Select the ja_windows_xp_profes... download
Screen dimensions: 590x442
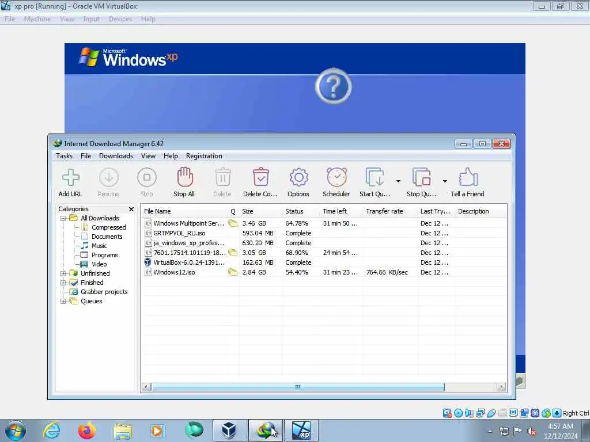click(x=324, y=243)
